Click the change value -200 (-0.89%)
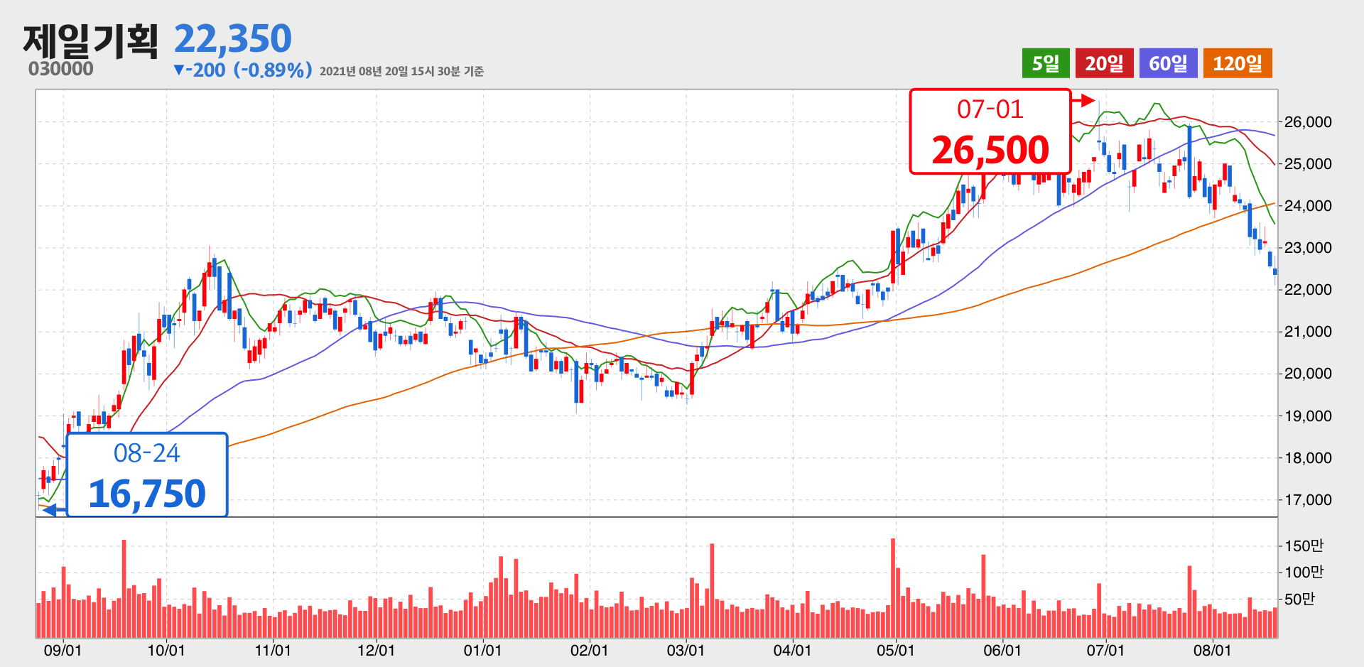This screenshot has height=667, width=1364. (x=243, y=70)
